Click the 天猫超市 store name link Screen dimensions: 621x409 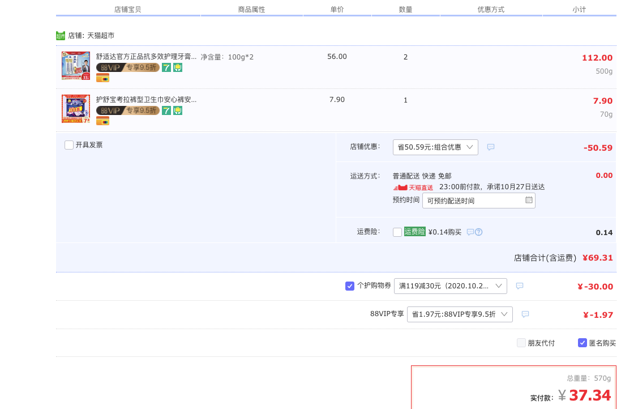pos(101,36)
